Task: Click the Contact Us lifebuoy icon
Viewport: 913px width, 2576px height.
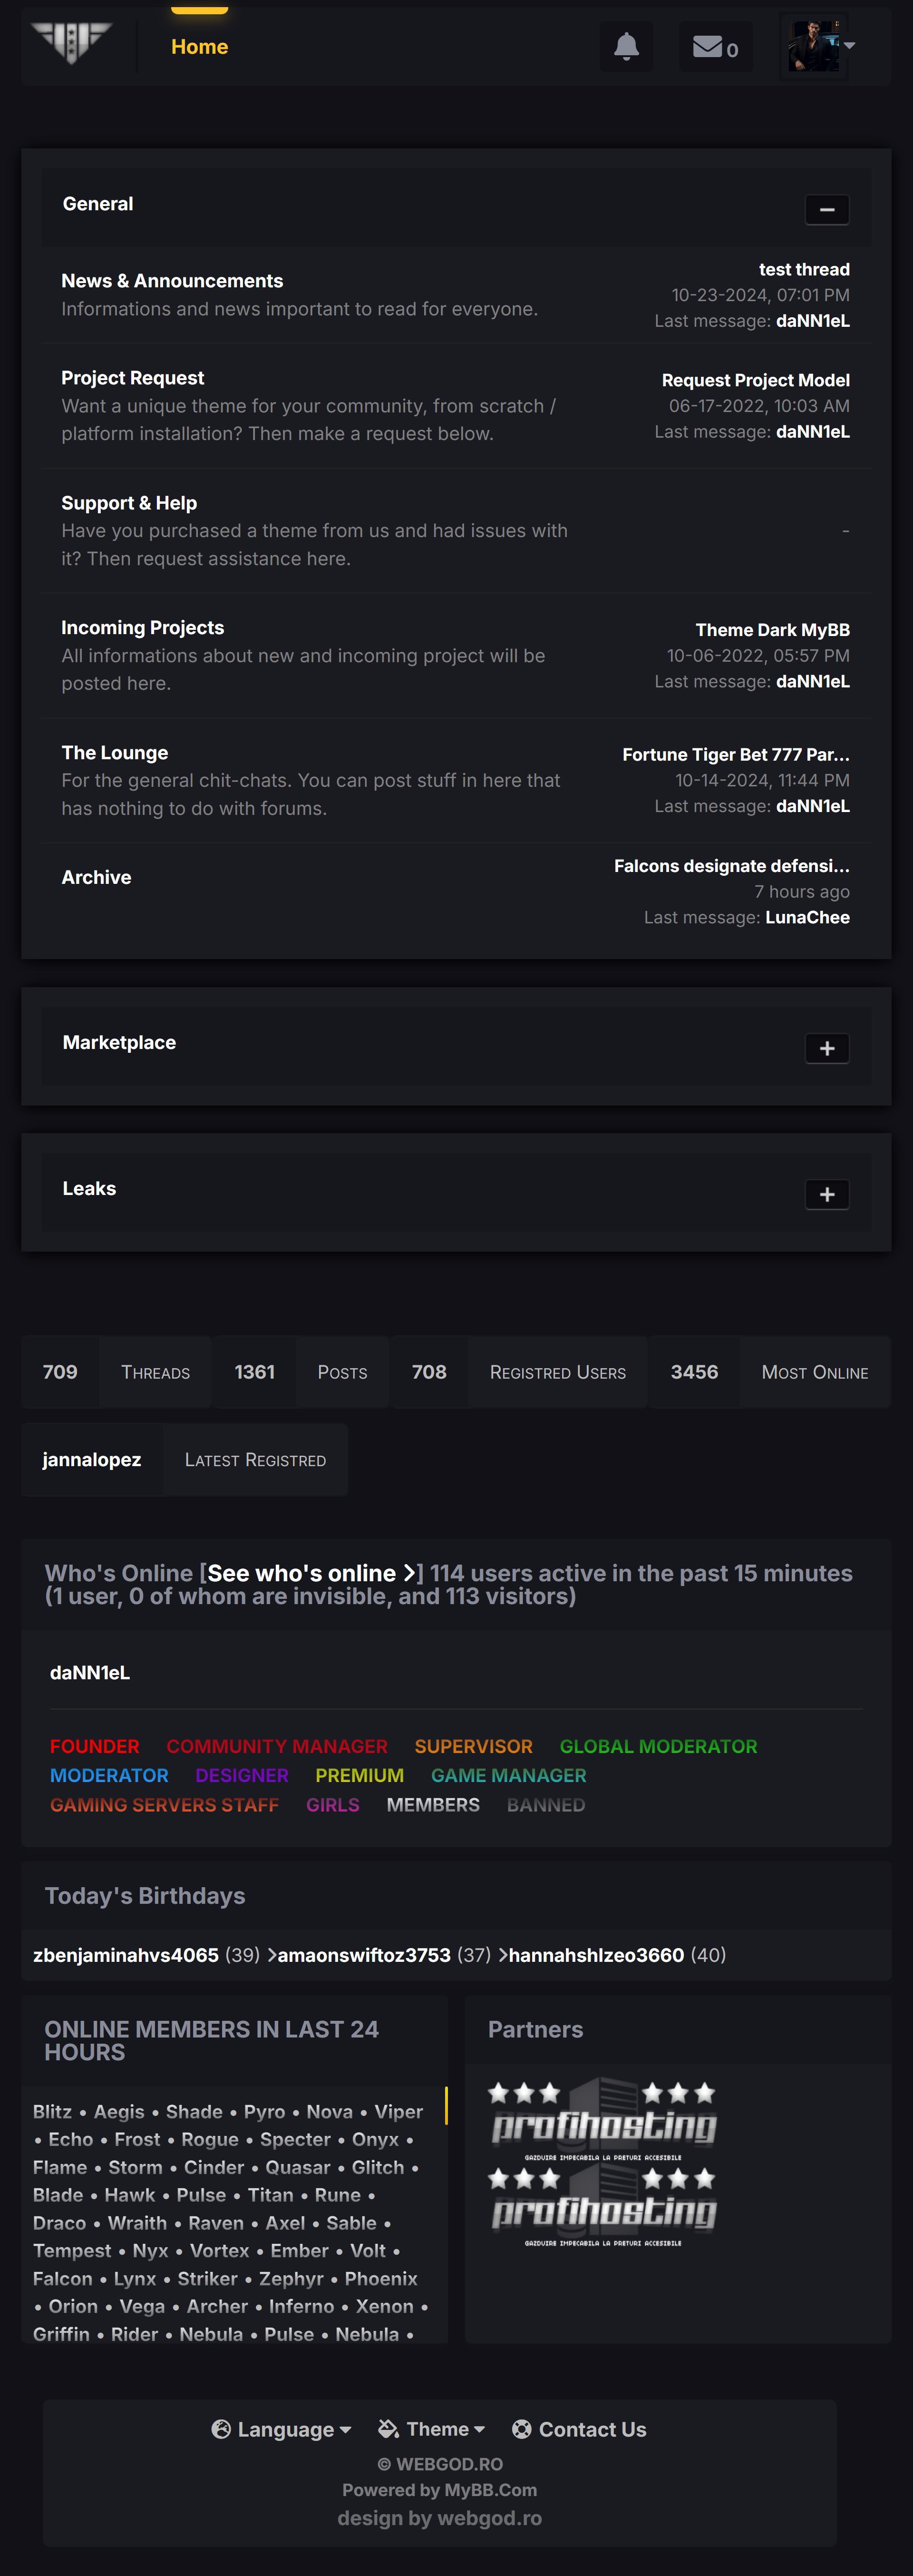Action: (x=521, y=2429)
